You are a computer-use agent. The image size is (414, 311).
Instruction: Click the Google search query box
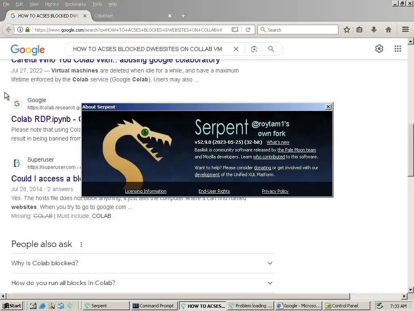tap(147, 49)
